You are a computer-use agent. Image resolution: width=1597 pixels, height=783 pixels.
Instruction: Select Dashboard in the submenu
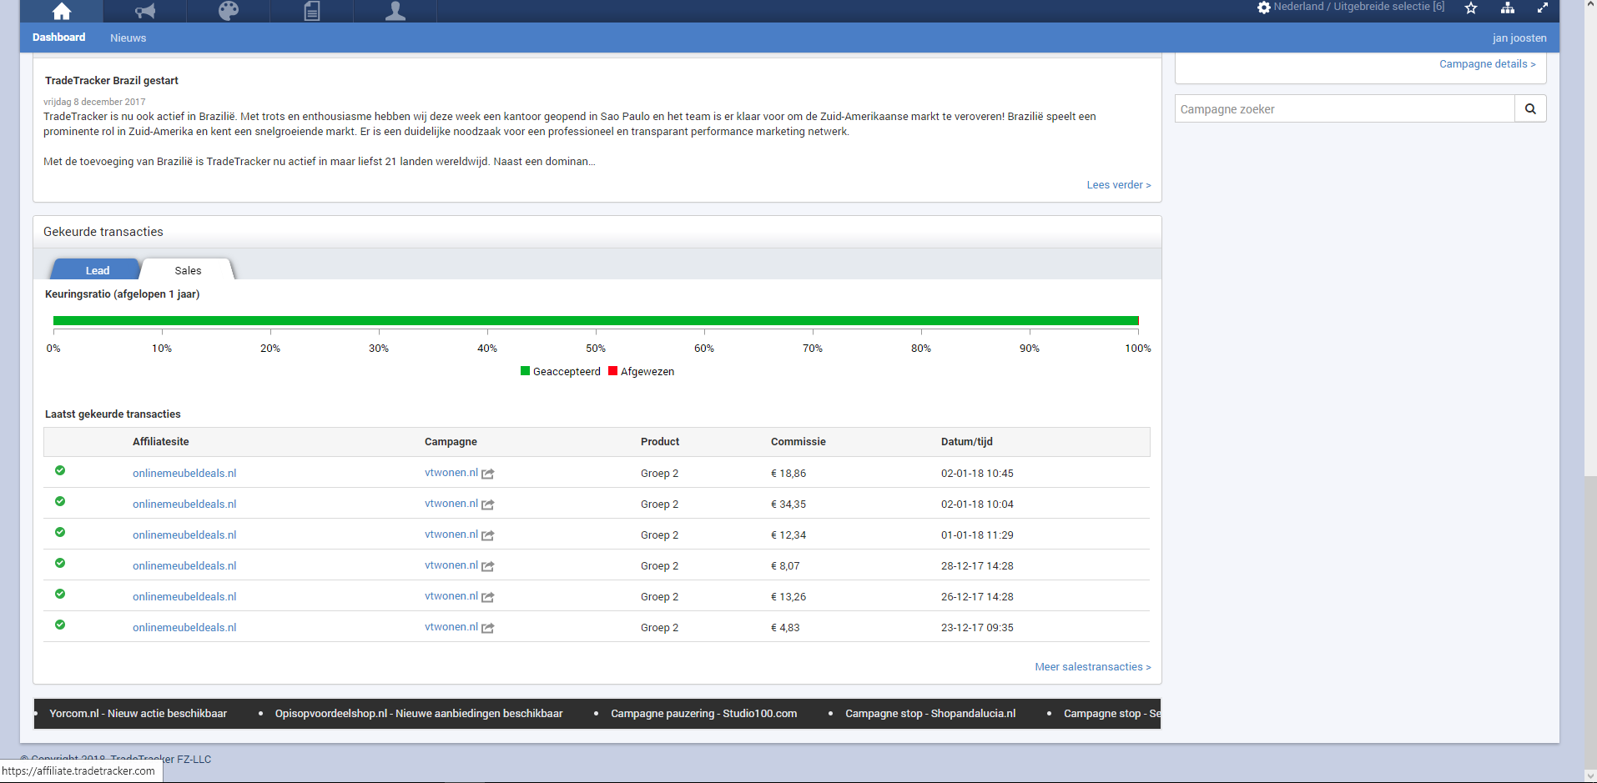[58, 38]
